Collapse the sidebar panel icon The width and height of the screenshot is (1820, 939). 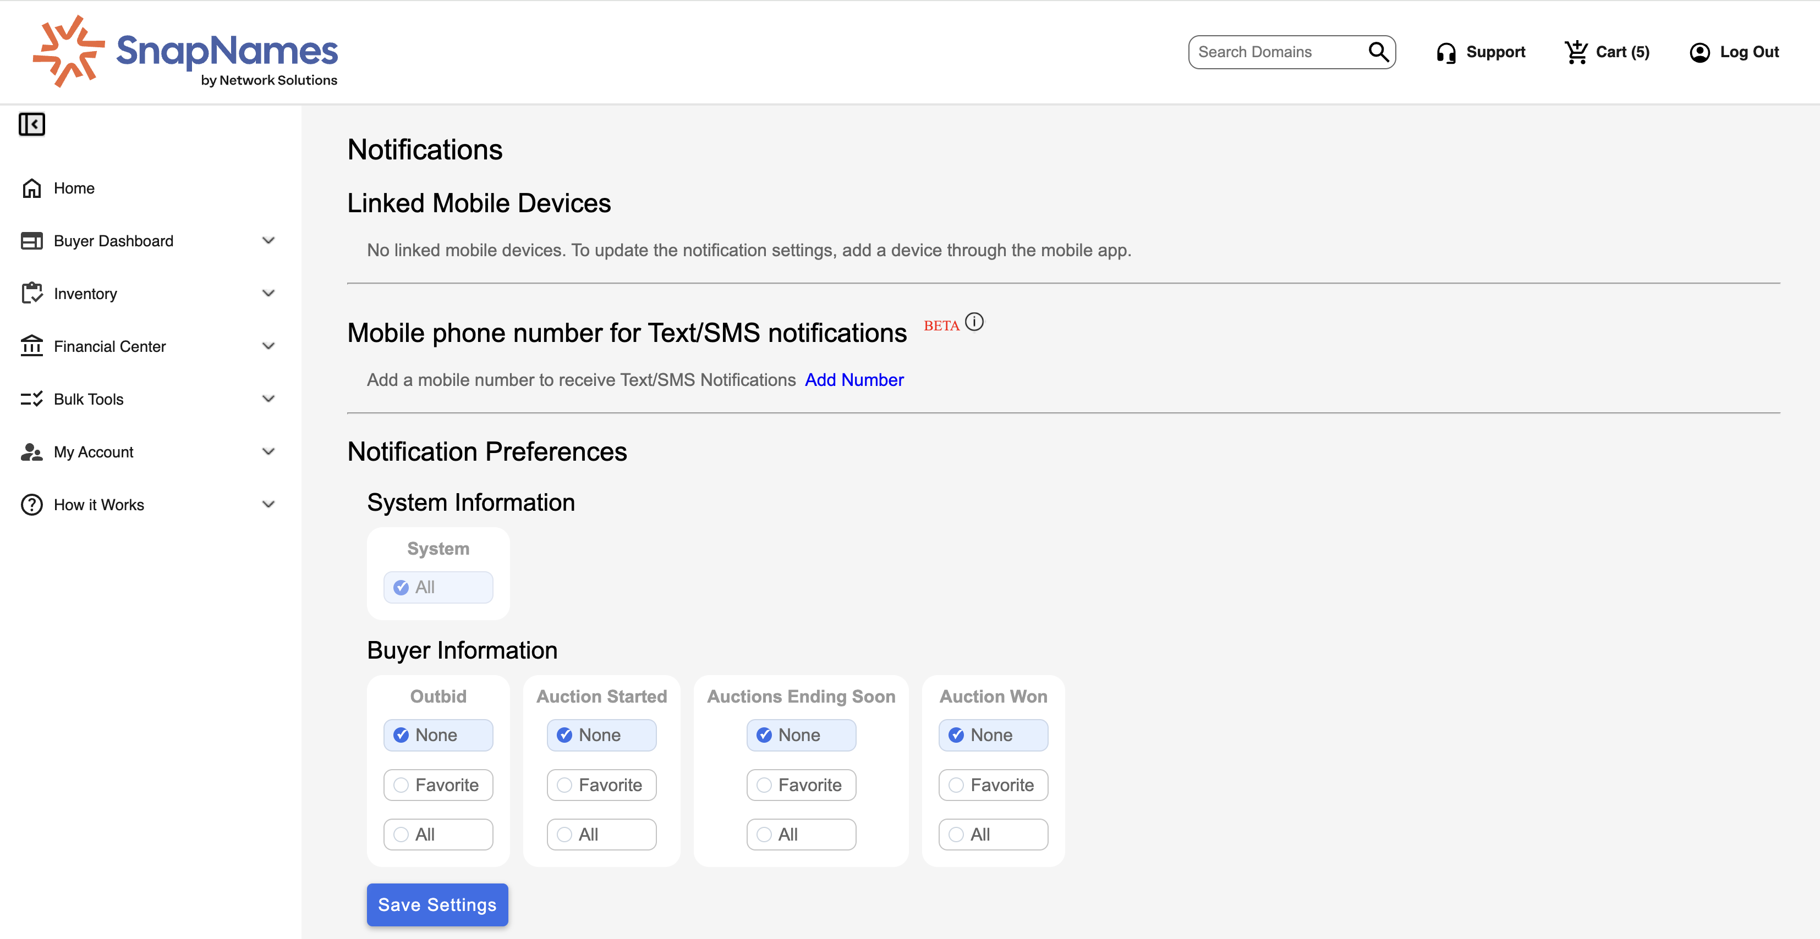(x=32, y=124)
